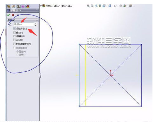This screenshot has height=122, width=155.
Task: Open help for 等距实体 panel
Action: (x=37, y=10)
